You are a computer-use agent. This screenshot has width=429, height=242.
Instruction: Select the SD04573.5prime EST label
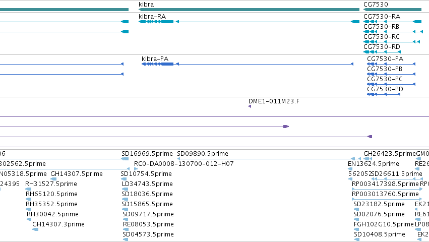point(148,234)
